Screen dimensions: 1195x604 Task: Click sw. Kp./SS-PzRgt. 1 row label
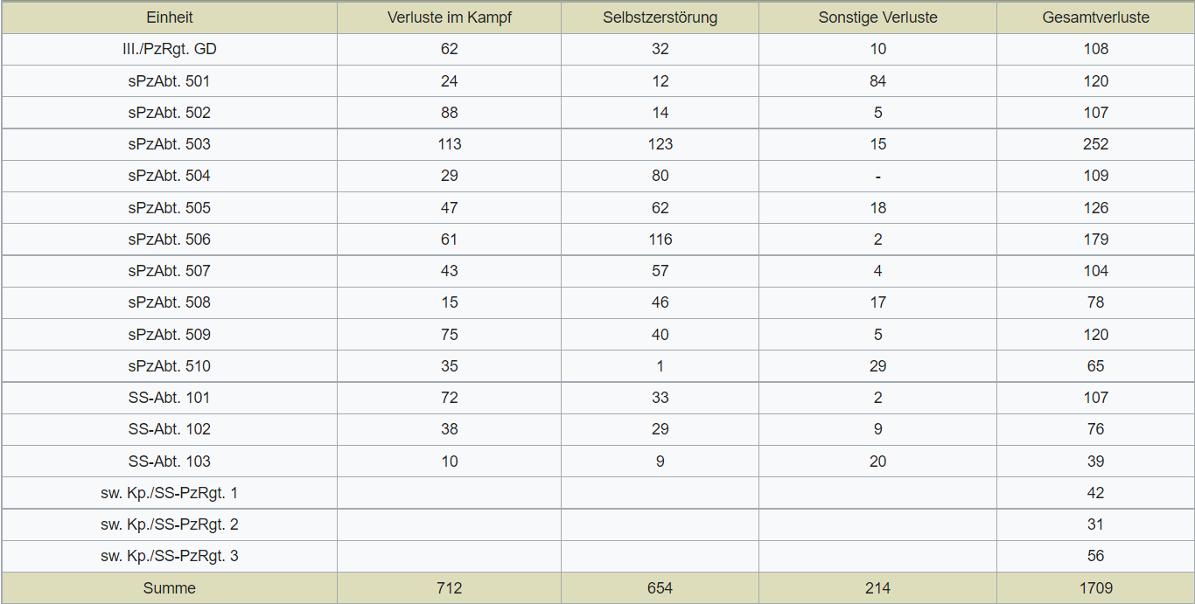click(169, 493)
